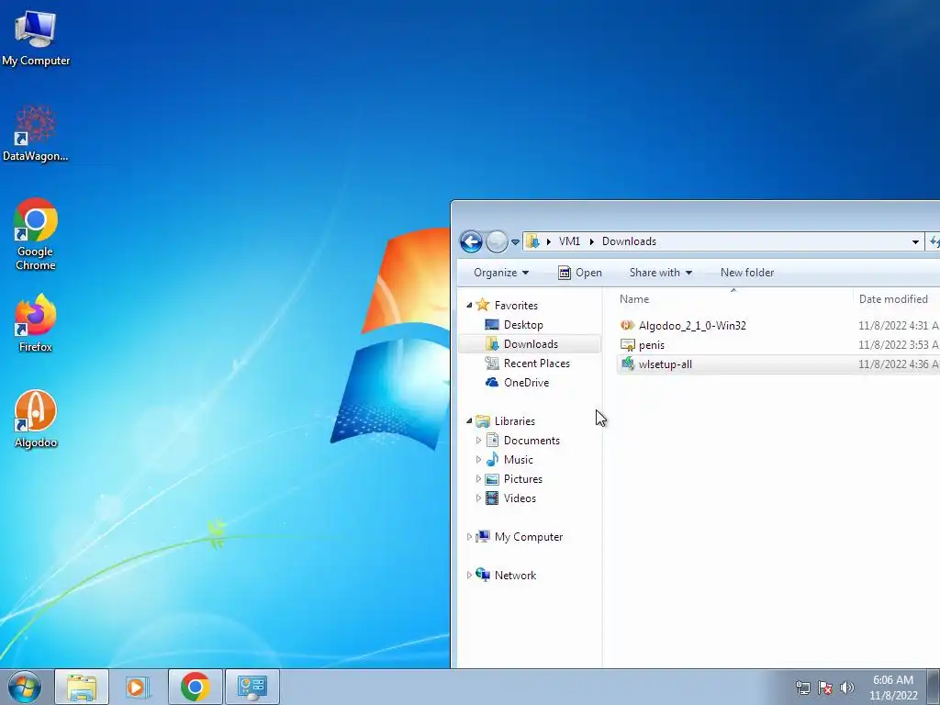Click date 11/8/2022 4:36 of wlsetup-all
940x705 pixels.
(x=898, y=364)
